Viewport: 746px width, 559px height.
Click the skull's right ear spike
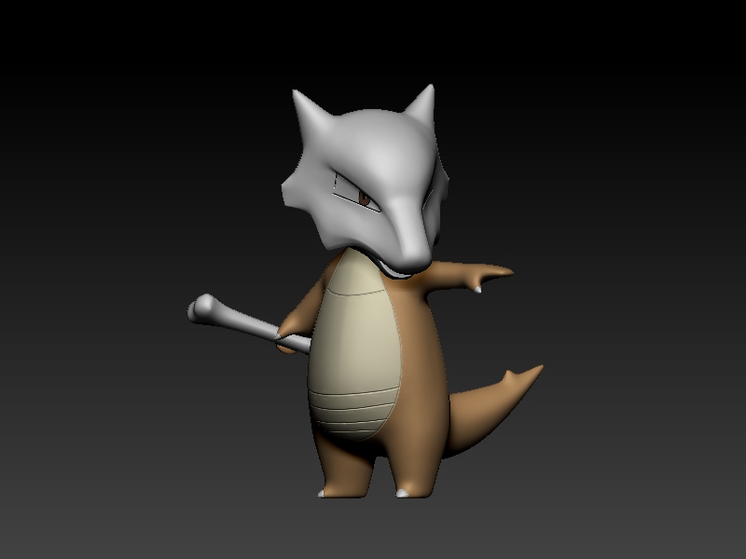tap(431, 86)
